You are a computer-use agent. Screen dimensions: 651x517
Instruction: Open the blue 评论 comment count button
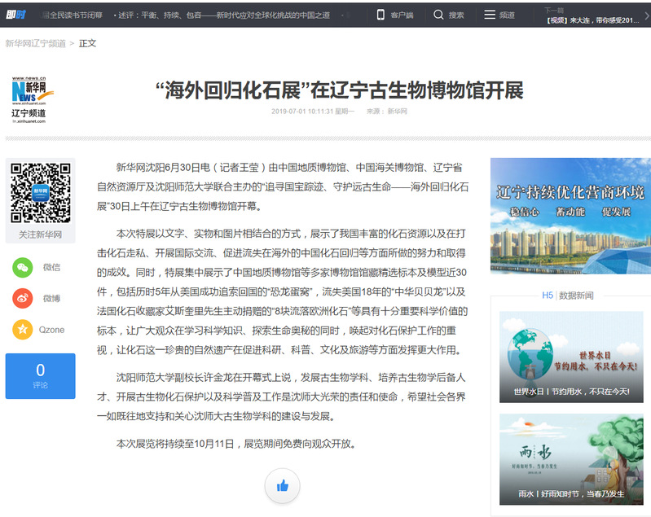click(x=40, y=375)
